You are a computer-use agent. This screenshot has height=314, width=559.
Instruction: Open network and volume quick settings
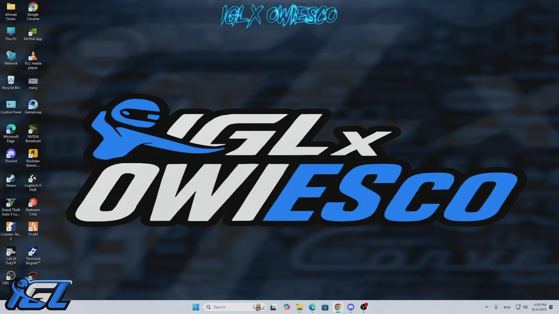(x=521, y=307)
